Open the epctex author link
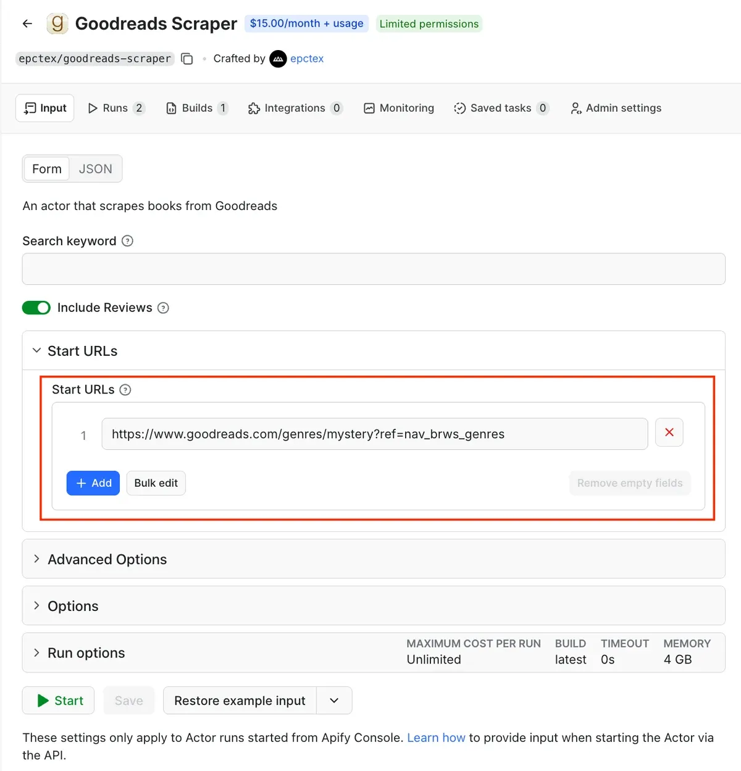Viewport: 741px width, 771px height. [x=307, y=59]
